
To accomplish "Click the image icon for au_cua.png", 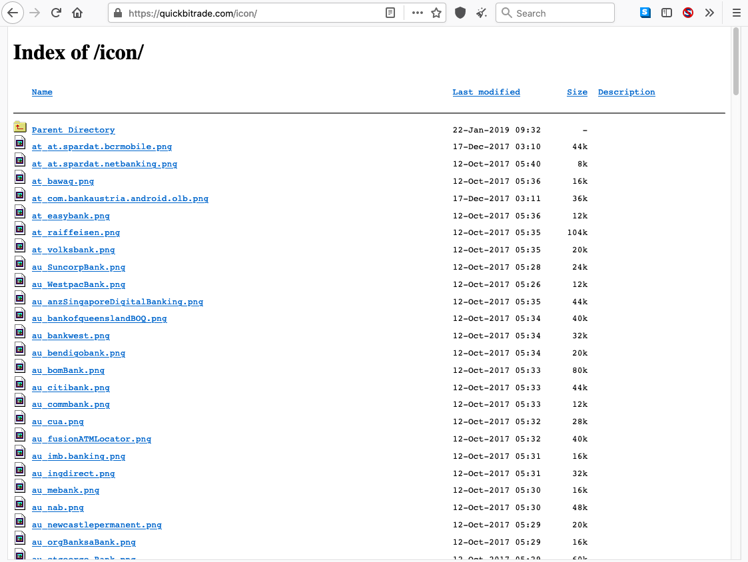I will tap(20, 418).
